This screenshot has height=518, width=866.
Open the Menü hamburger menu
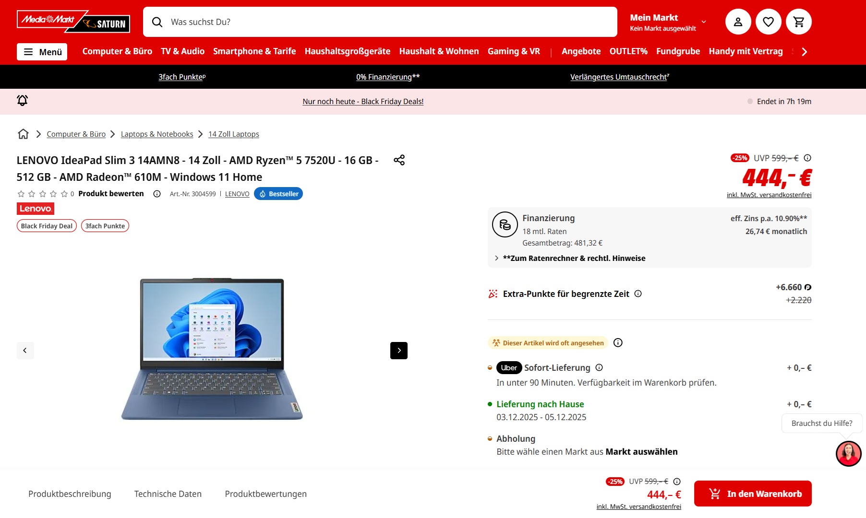click(x=42, y=52)
